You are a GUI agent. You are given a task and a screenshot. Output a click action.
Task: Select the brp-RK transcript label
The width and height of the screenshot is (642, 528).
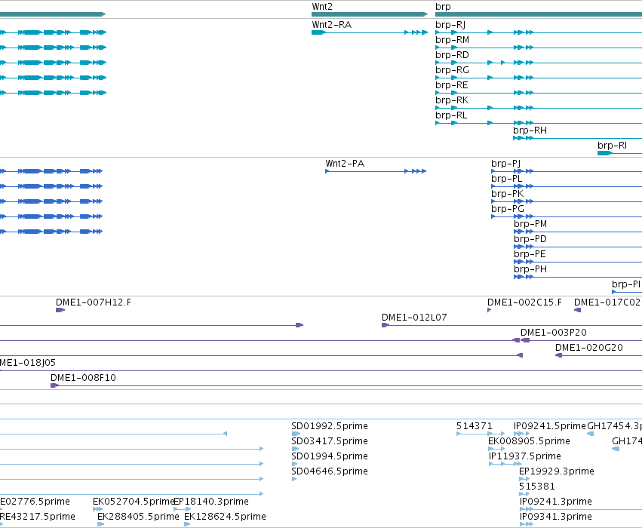point(452,100)
